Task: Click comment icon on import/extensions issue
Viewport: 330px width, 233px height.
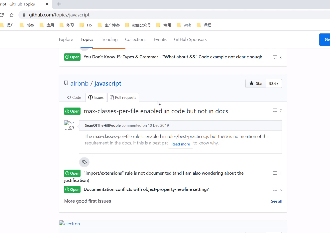Action: pyautogui.click(x=275, y=173)
